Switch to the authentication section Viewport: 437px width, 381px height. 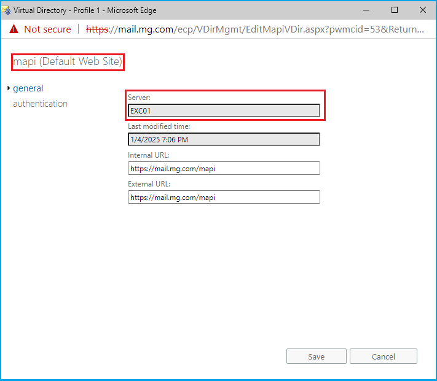(x=40, y=104)
